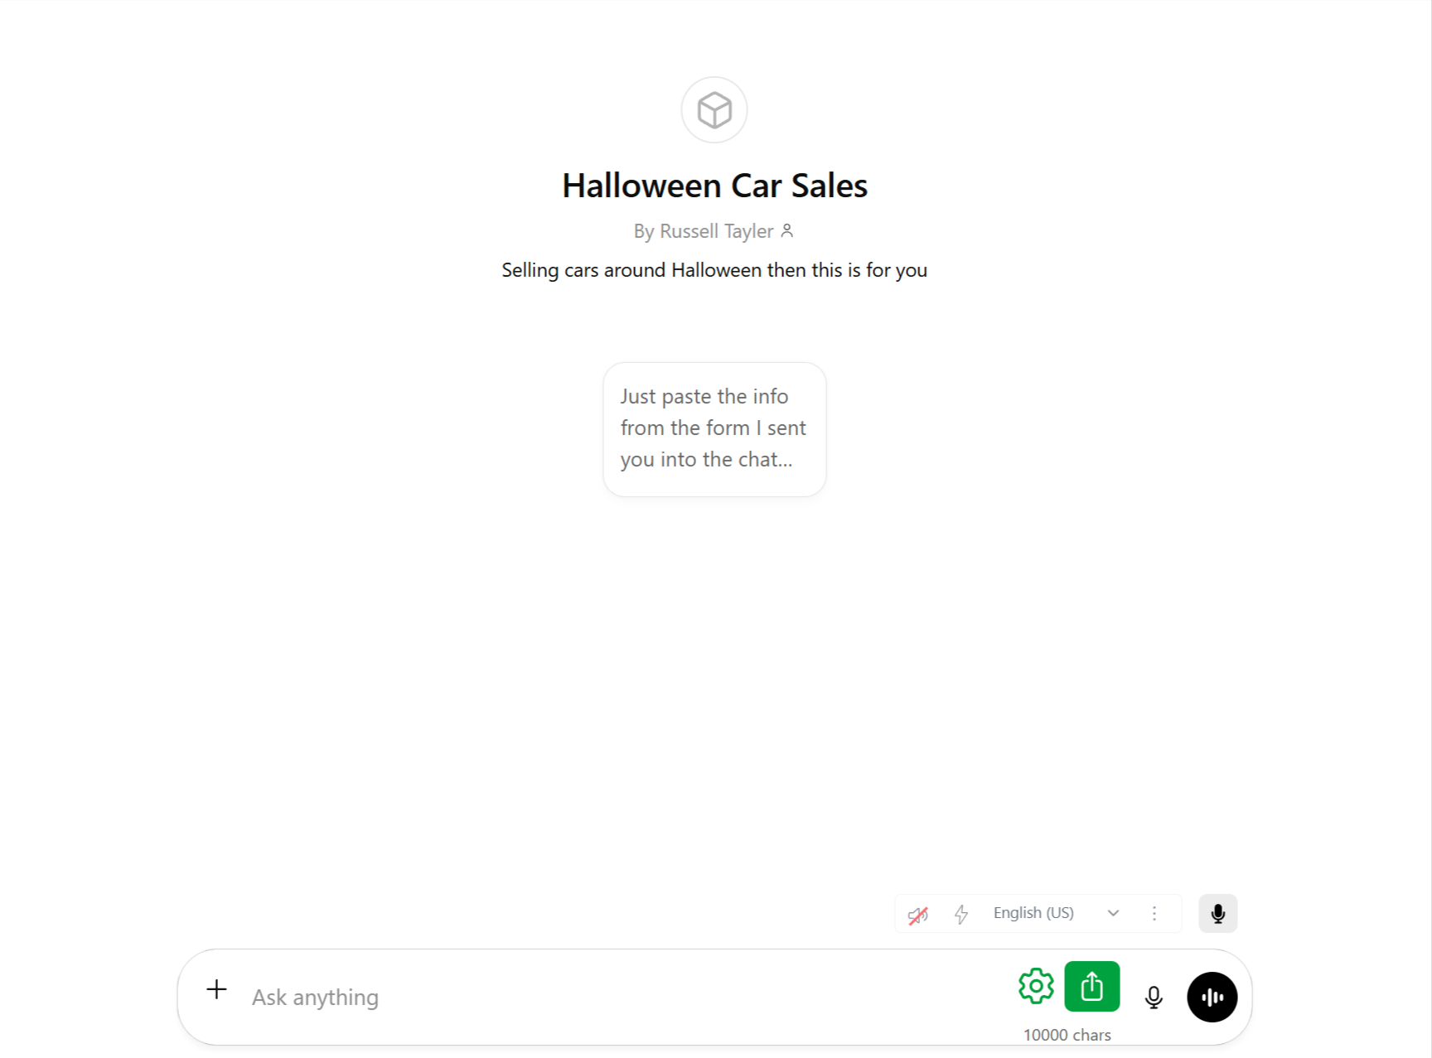The image size is (1432, 1058).
Task: Click the cube GPT logo icon
Action: pyautogui.click(x=714, y=110)
